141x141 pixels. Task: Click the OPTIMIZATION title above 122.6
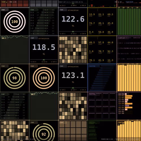tap(73, 10)
